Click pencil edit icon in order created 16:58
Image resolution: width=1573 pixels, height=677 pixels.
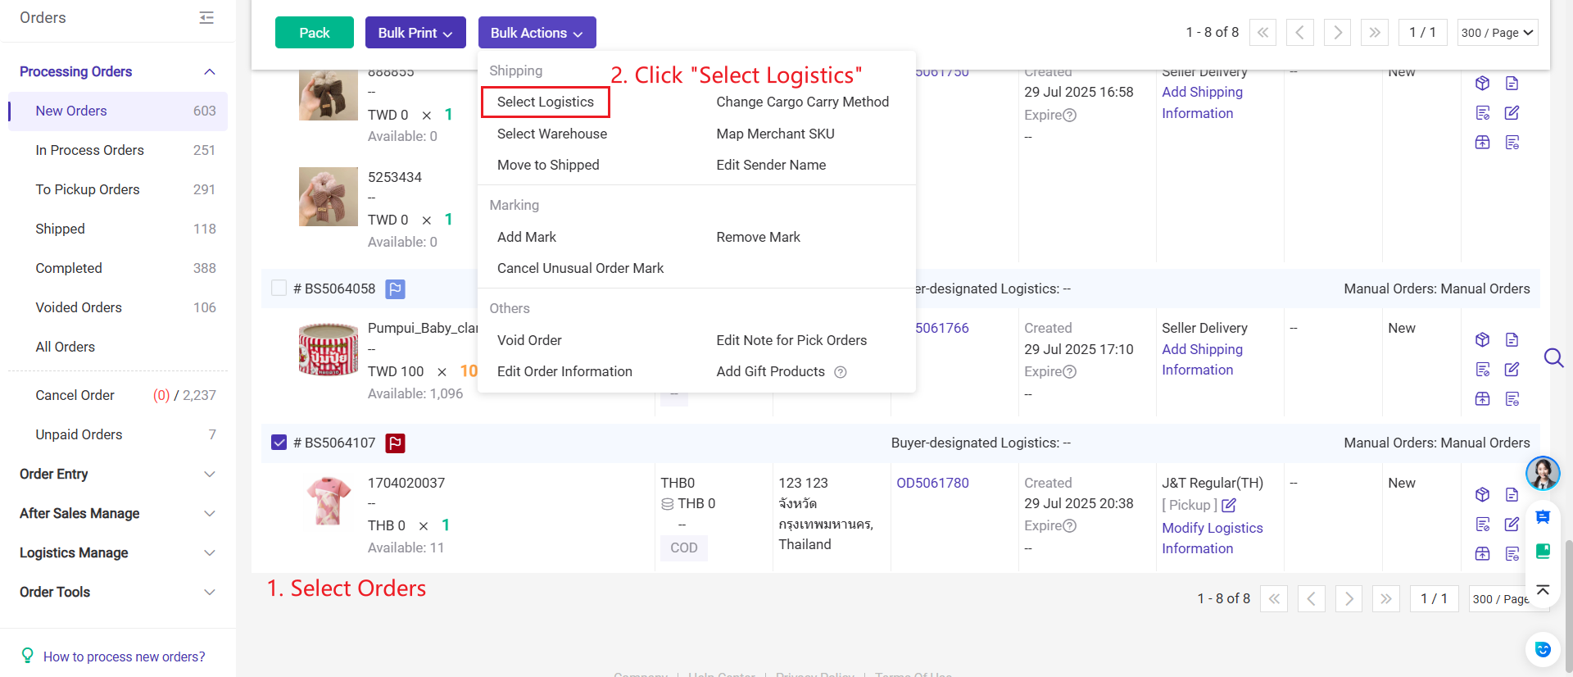click(1512, 112)
